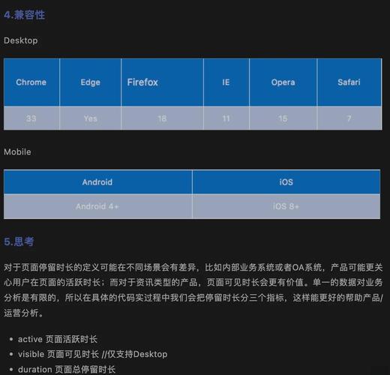Select the 'Desktop' label above the first table
This screenshot has height=375, width=390.
click(x=21, y=40)
